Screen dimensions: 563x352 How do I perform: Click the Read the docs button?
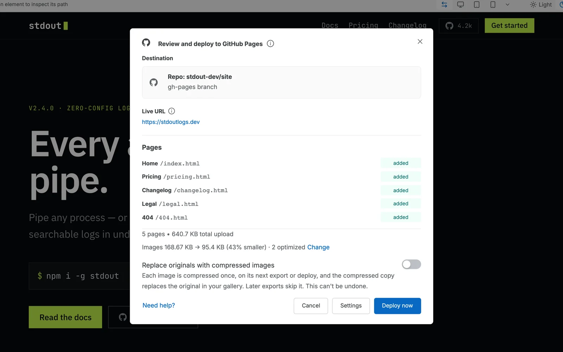point(65,317)
